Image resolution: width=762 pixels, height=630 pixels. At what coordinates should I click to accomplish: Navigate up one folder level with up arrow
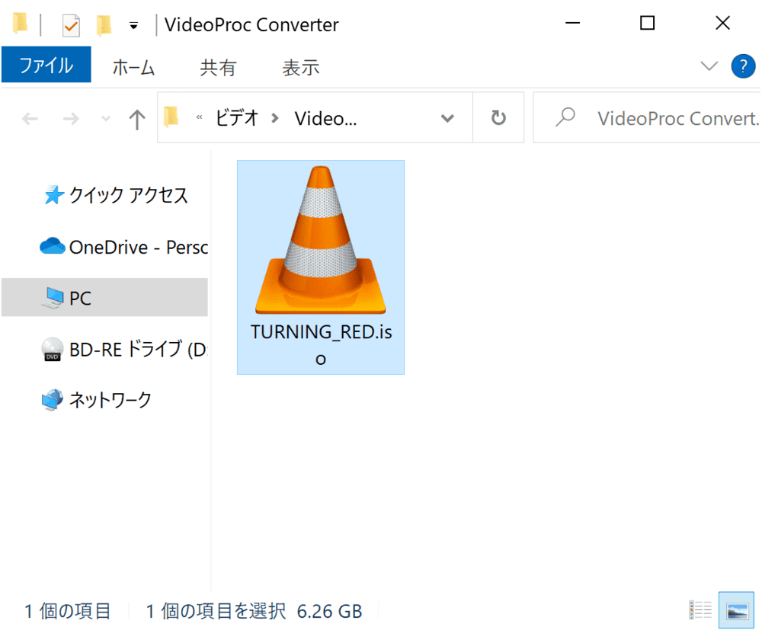[136, 118]
